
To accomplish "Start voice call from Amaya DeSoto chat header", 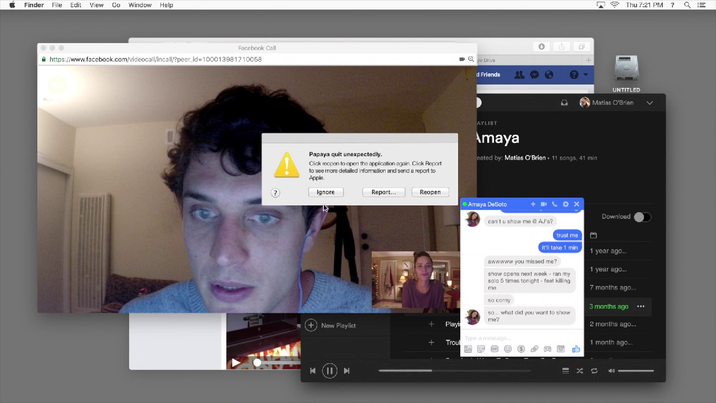I will tap(554, 204).
